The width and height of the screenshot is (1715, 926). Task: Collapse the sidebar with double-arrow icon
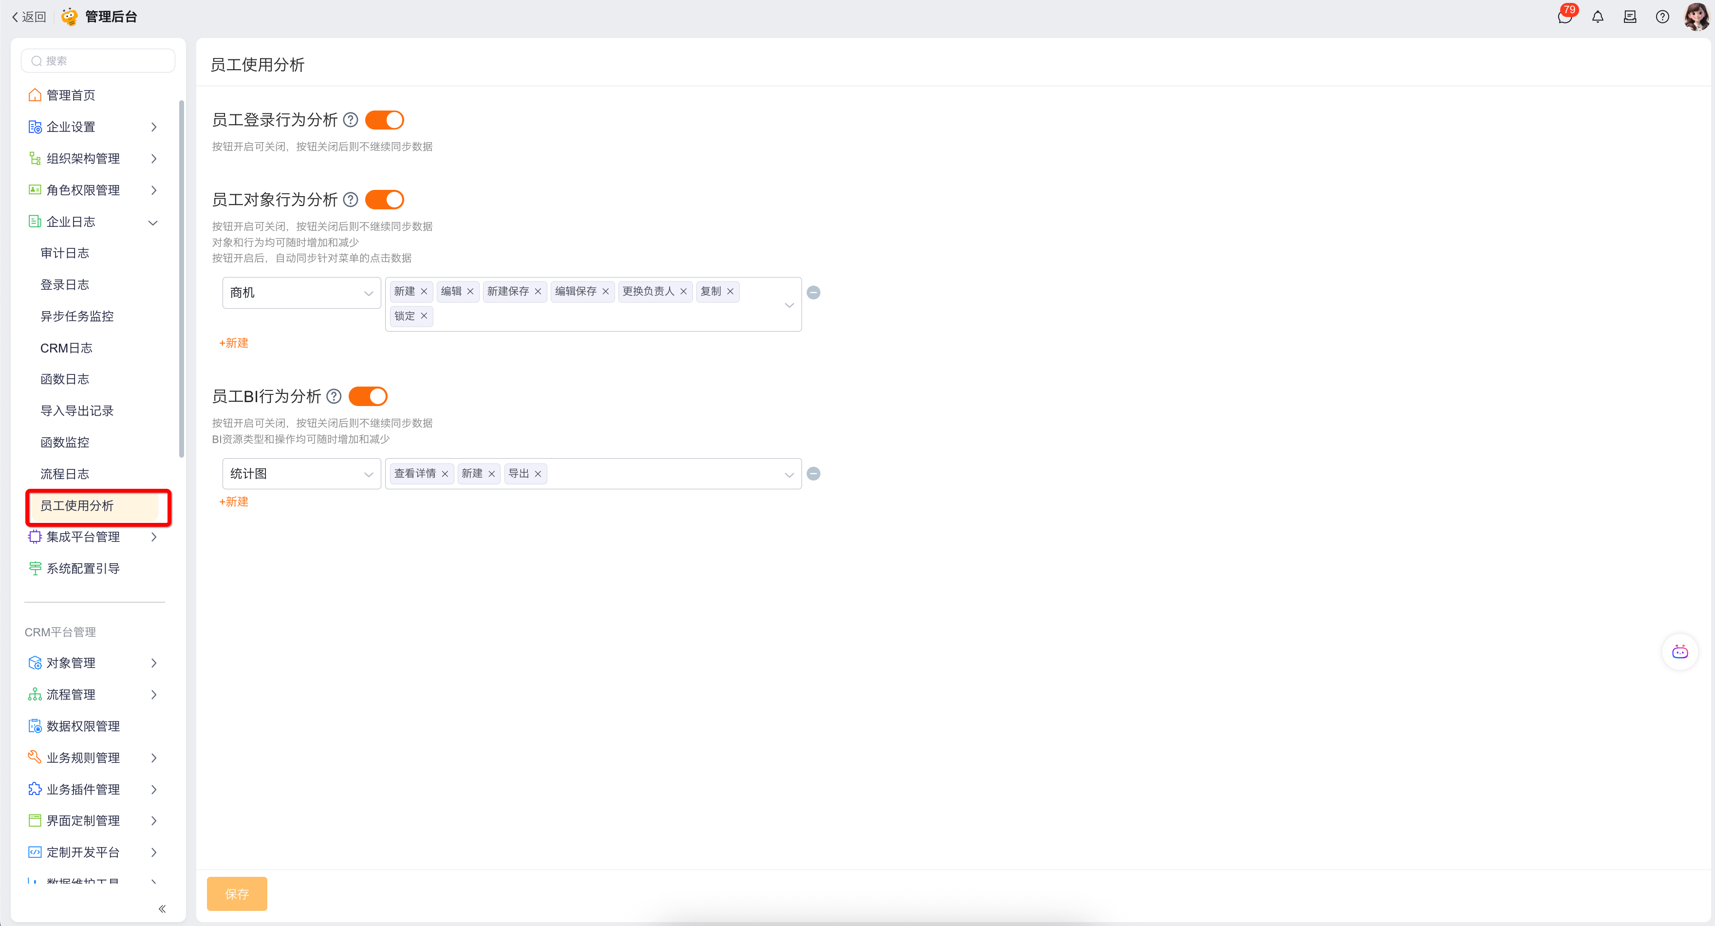162,908
